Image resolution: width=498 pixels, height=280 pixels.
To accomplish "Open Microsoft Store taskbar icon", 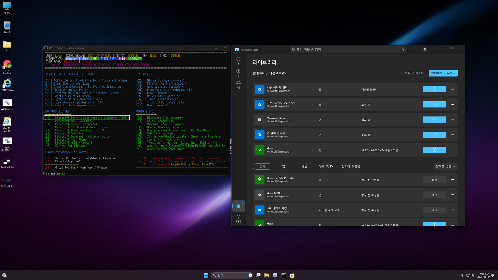I will [x=292, y=275].
